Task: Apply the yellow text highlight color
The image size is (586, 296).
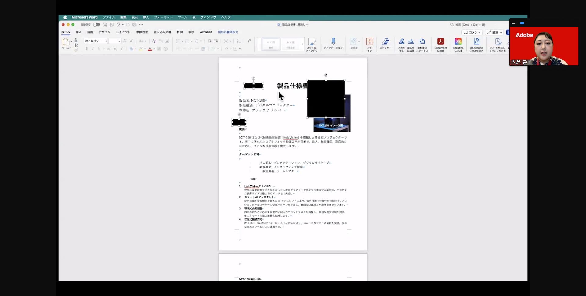Action: [141, 49]
